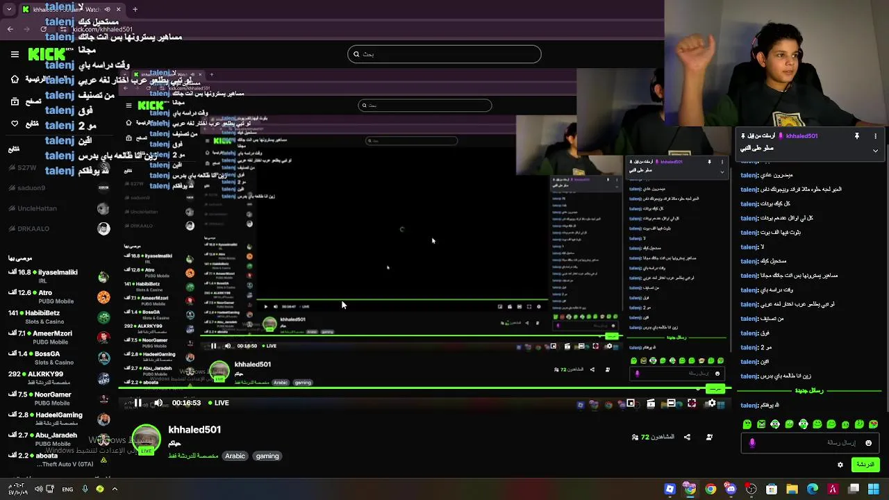
Task: Open File Explorer from the taskbar
Action: [792, 489]
